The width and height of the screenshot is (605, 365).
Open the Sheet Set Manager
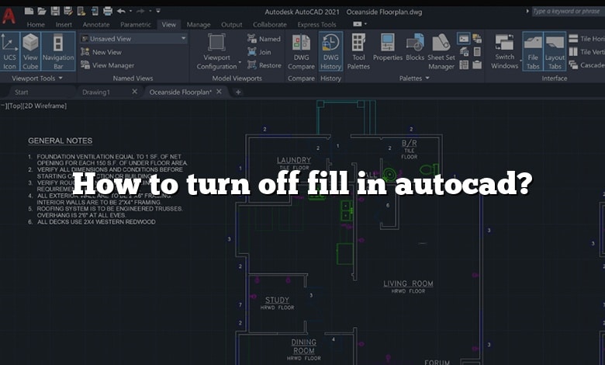click(441, 52)
